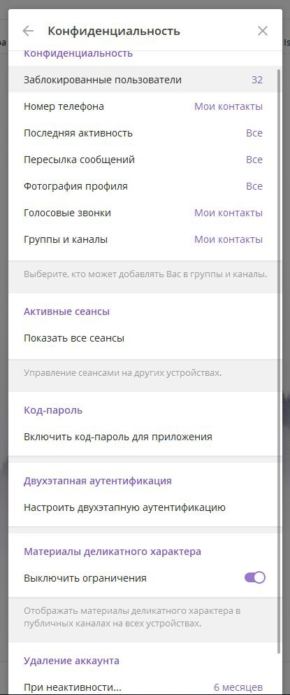Click Все value next to Пересылка сообщений

(254, 160)
